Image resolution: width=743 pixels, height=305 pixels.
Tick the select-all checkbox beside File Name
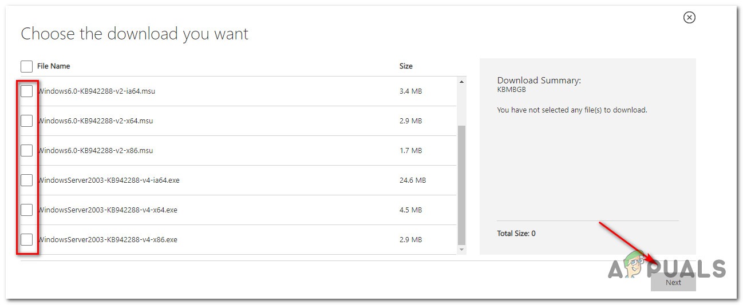[26, 66]
